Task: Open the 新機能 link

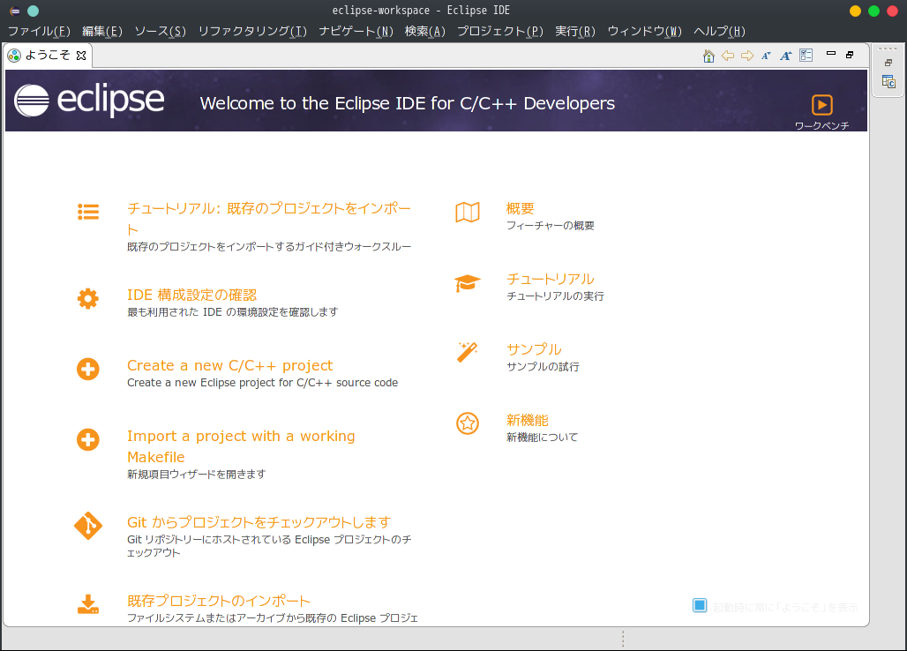Action: coord(527,420)
